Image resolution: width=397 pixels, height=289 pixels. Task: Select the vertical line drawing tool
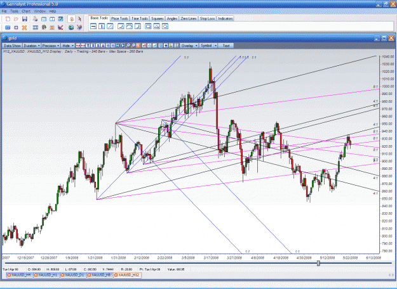pyautogui.click(x=102, y=26)
